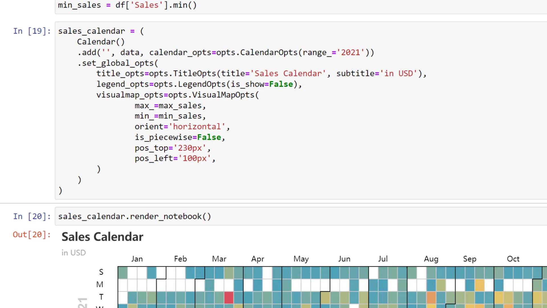Click the False value of is_piecewise
Screen dimensions: 547x308
[x=209, y=137]
